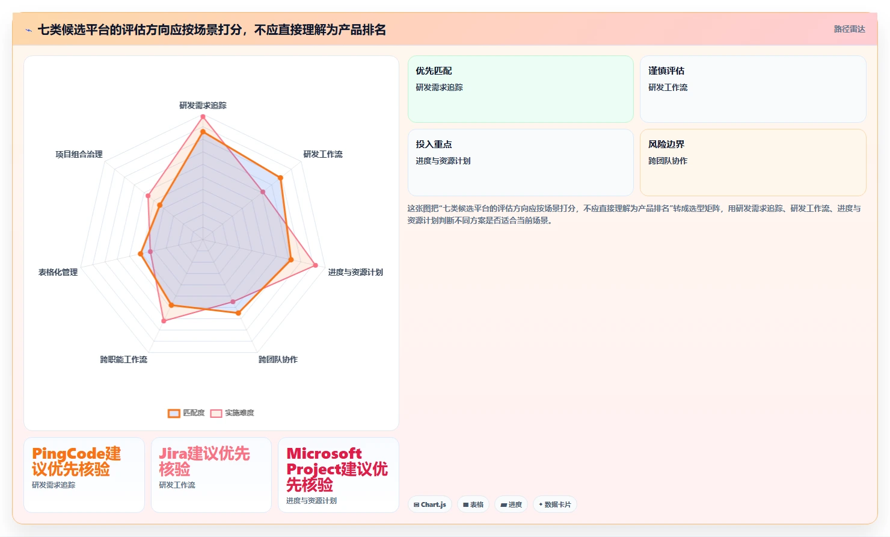This screenshot has height=537, width=890.
Task: Click the 跨团队协作 radar axis label
Action: click(278, 359)
